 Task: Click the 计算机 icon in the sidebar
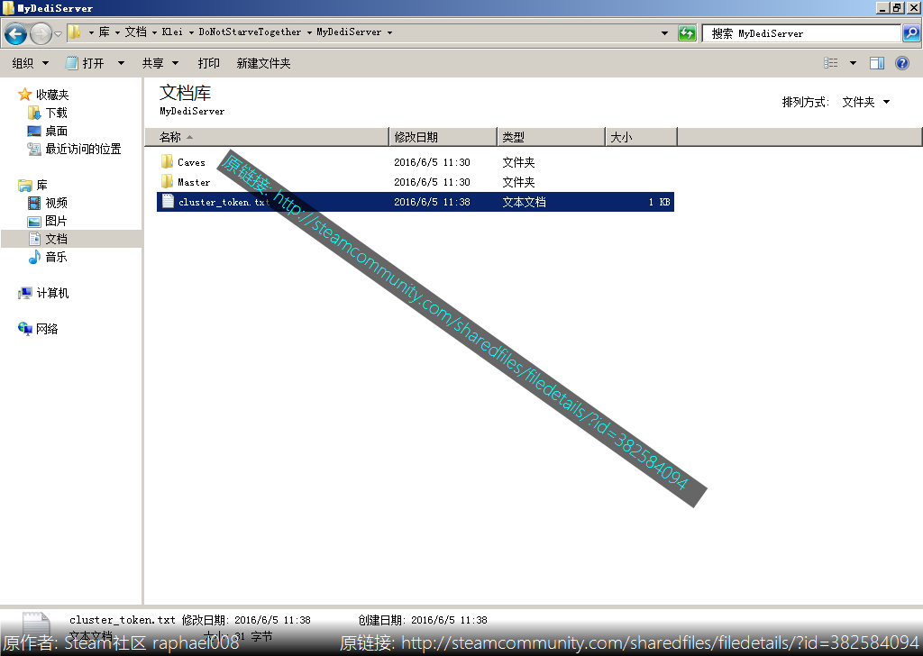point(24,293)
